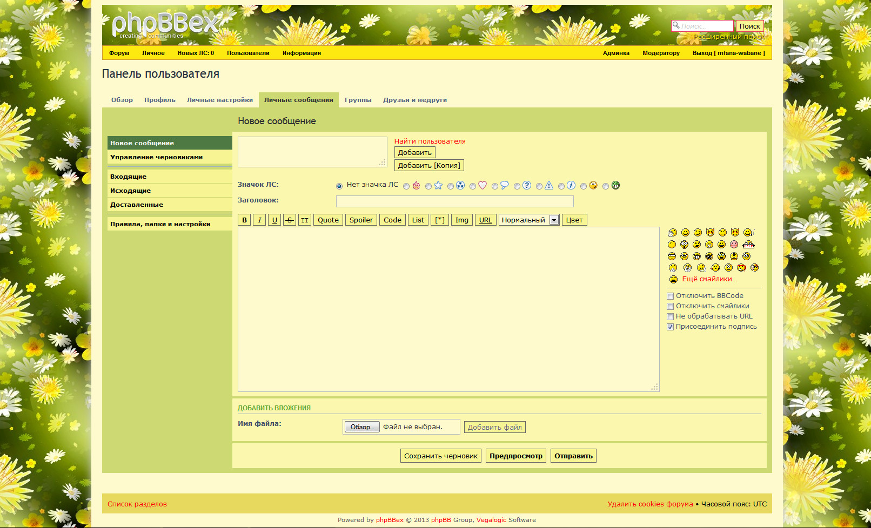The image size is (871, 528).
Task: Insert the red bandana smiley
Action: tap(741, 268)
